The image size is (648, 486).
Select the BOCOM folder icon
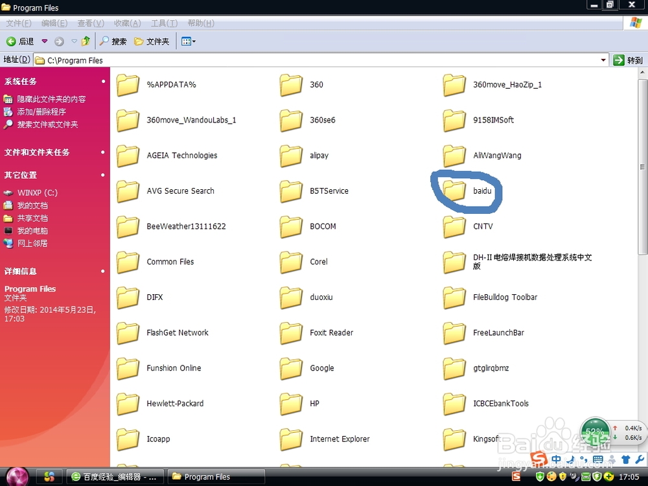point(291,227)
